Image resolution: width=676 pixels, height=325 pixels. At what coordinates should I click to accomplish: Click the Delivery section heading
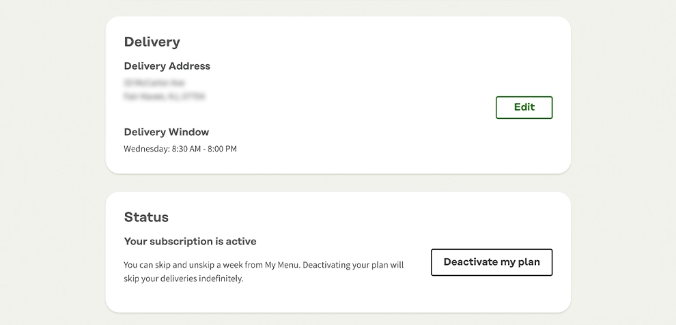(152, 42)
